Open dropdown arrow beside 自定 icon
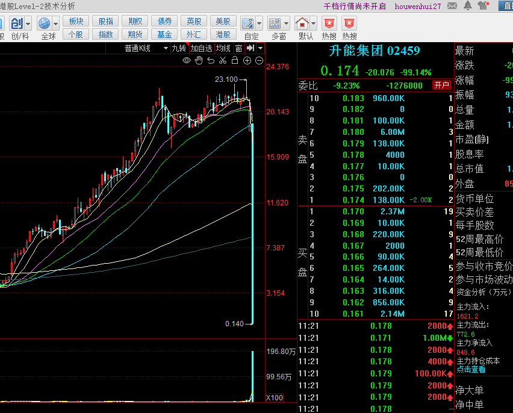The image size is (513, 413). [259, 23]
